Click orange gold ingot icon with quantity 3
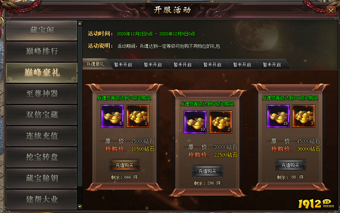Screen dimensions: 340x213 click(x=304, y=116)
